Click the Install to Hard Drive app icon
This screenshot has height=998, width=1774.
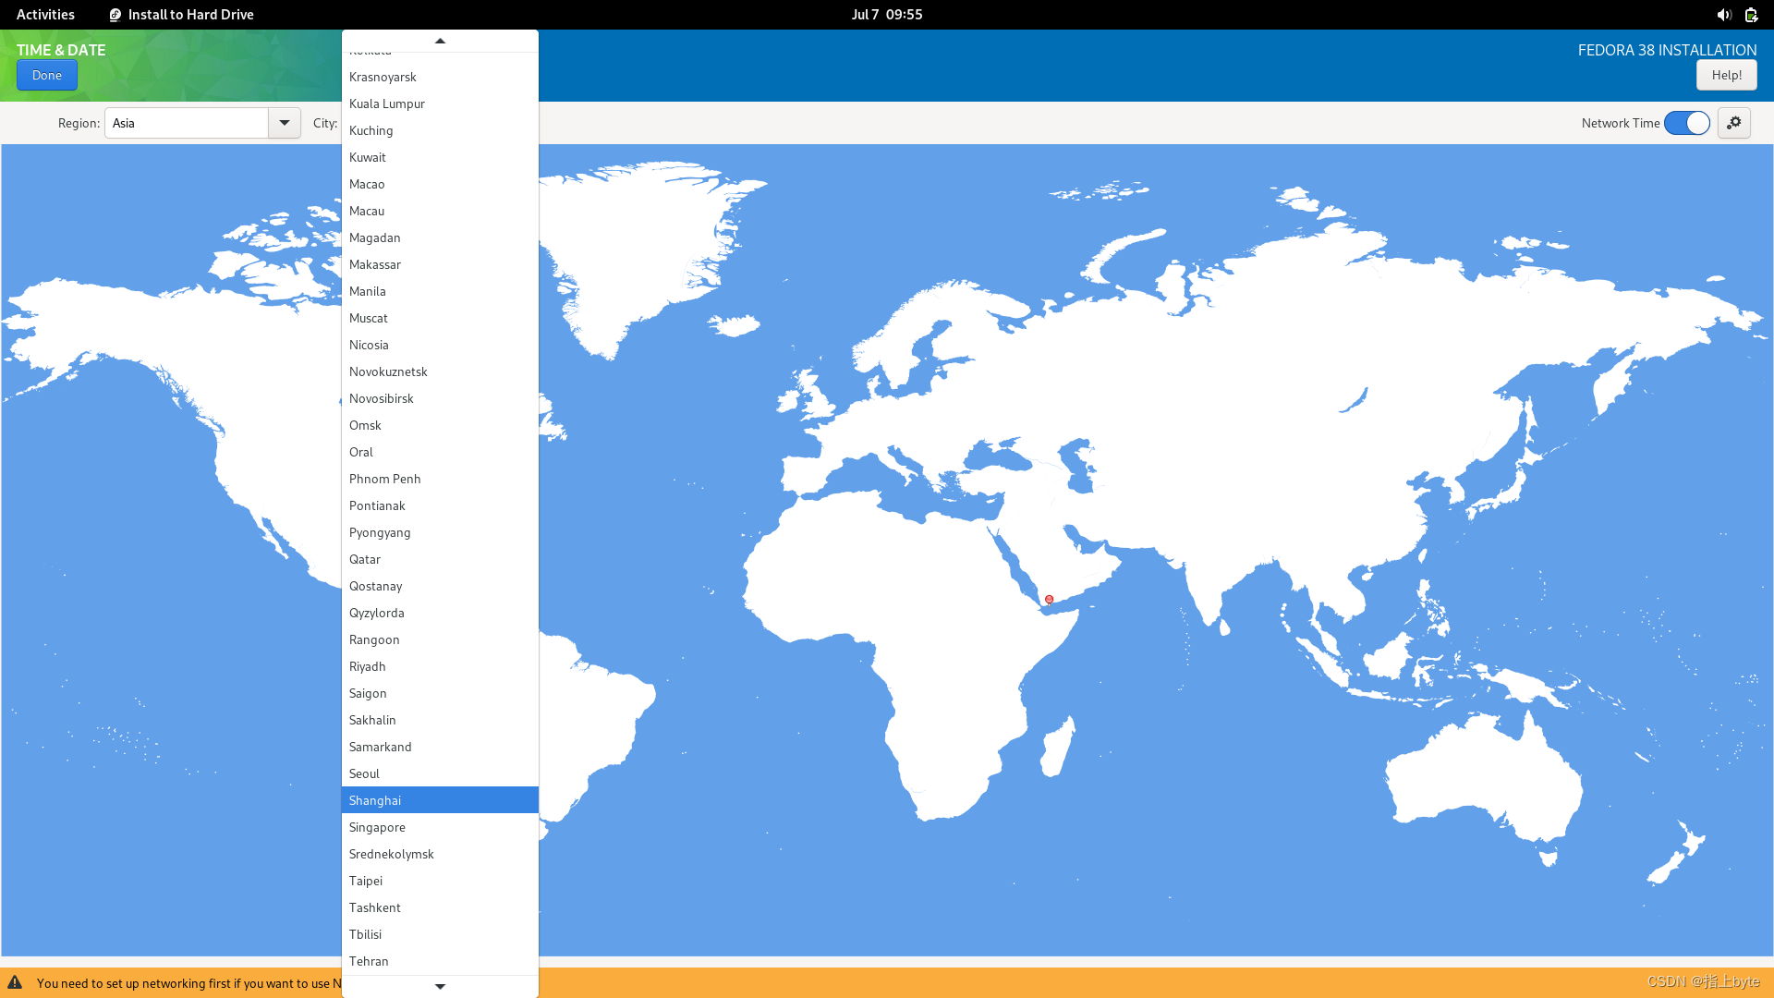click(x=115, y=15)
